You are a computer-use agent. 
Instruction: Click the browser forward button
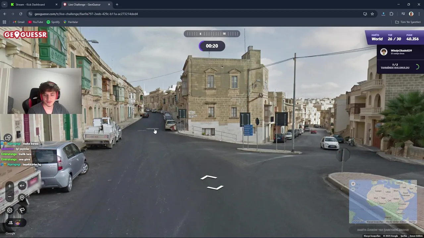point(13,14)
